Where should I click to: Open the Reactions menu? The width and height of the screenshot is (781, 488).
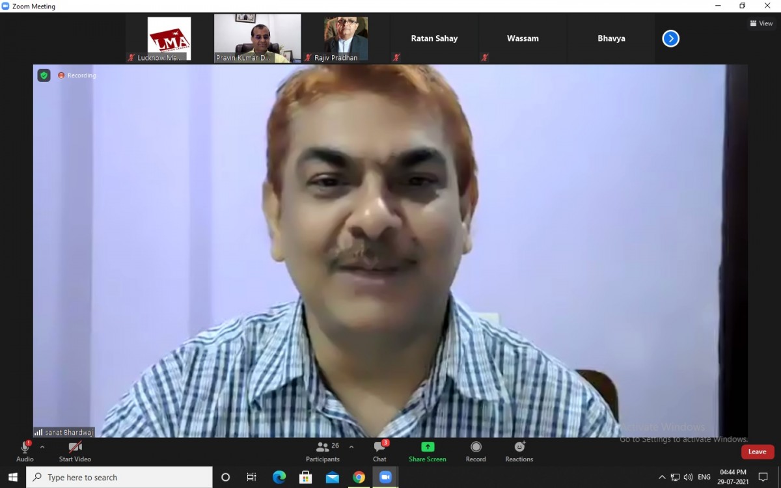[x=519, y=452]
